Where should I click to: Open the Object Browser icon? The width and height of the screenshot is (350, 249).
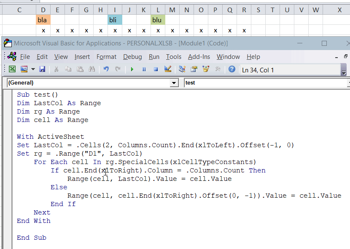coord(206,69)
